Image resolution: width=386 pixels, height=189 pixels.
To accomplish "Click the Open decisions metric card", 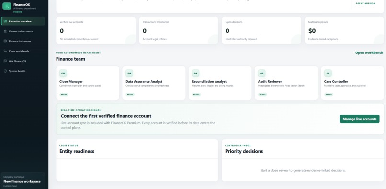I will [261, 31].
